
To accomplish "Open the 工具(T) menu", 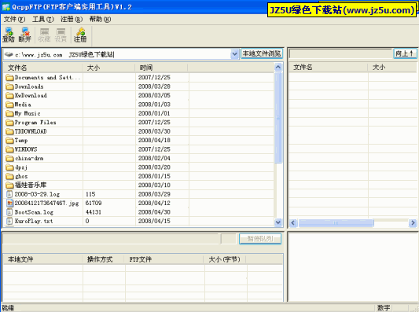I will point(43,19).
